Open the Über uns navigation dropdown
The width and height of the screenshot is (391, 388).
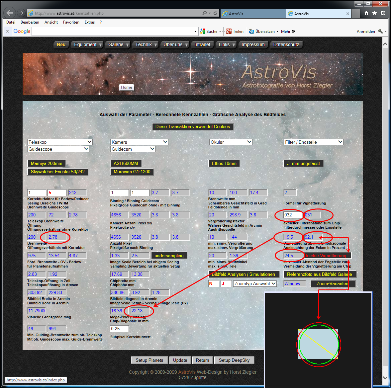point(174,44)
